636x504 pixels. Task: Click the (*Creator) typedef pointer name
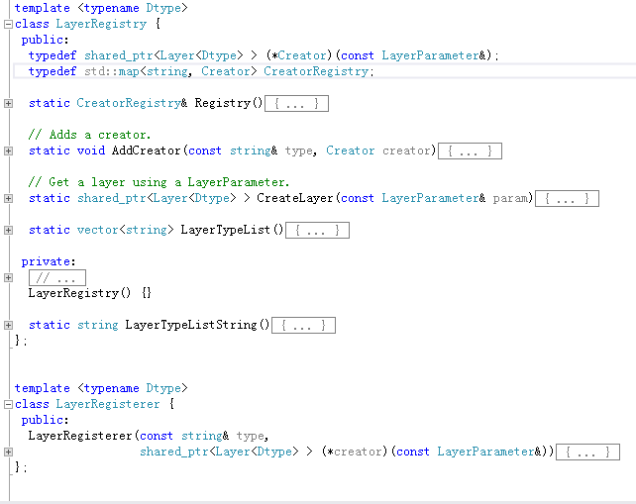click(299, 55)
